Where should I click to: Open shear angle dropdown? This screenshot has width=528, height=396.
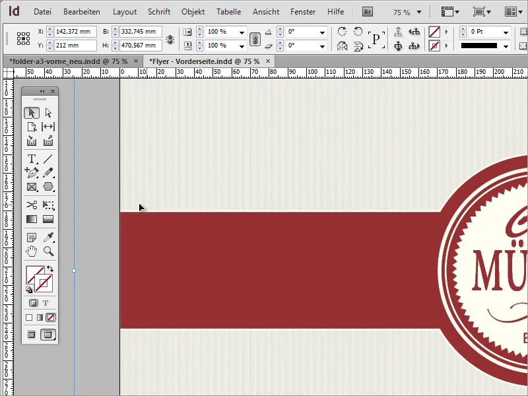pos(322,46)
